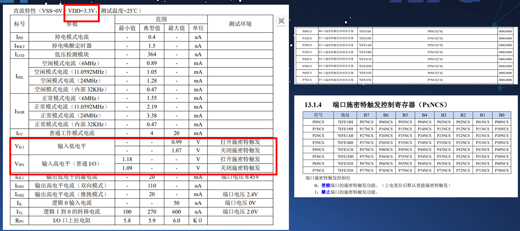Select '空闲模式电流（11.0592MHz）' row label
This screenshot has width=520, height=231.
[72, 72]
